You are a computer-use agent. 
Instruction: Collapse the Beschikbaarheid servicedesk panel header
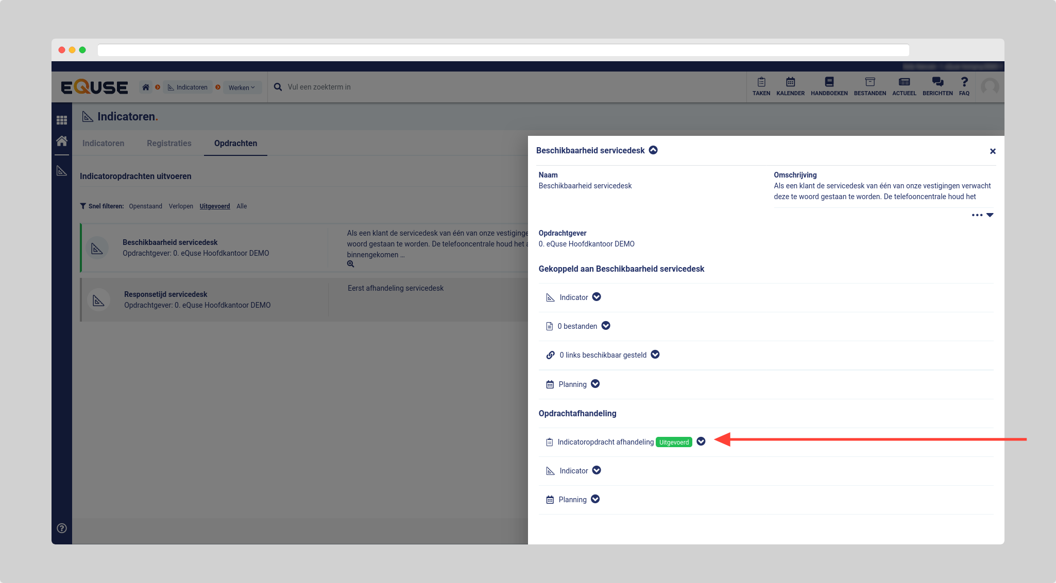coord(653,150)
